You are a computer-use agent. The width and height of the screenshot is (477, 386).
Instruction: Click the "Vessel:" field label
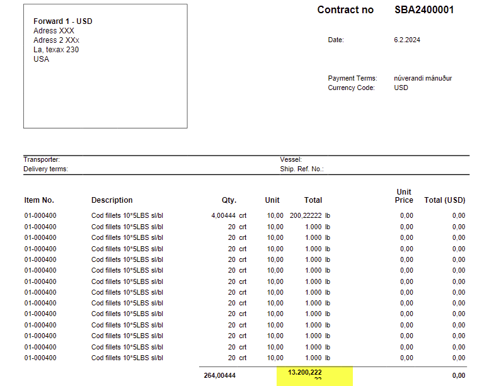(291, 160)
